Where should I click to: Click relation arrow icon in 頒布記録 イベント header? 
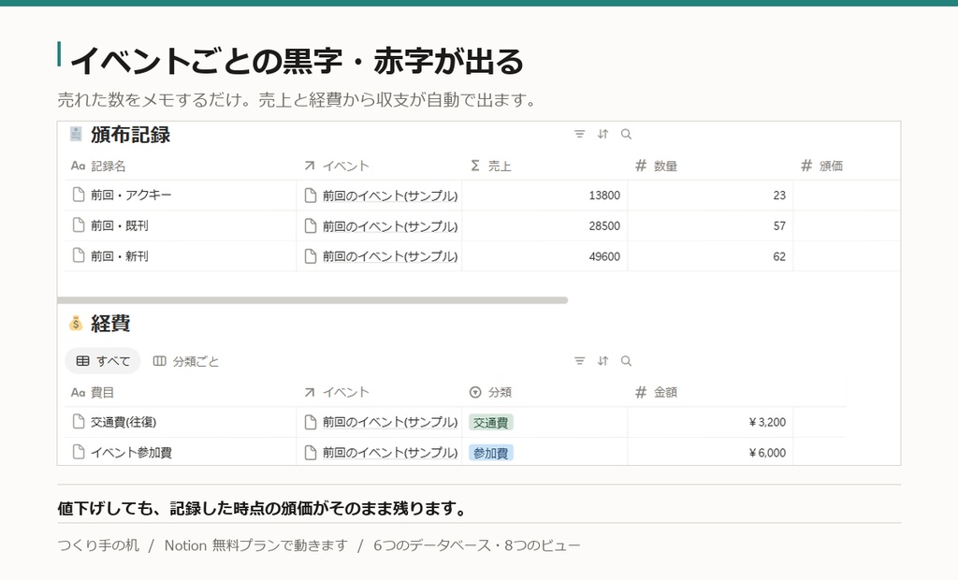[310, 166]
